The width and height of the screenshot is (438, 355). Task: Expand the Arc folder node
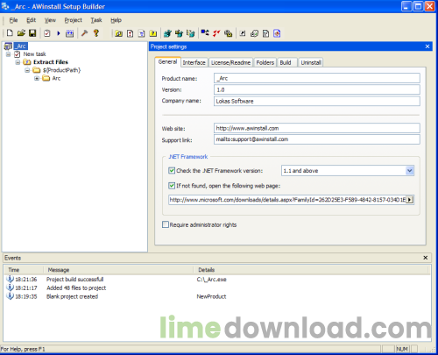(37, 78)
